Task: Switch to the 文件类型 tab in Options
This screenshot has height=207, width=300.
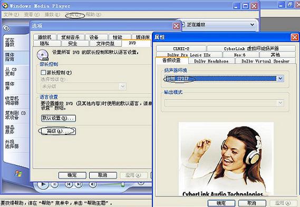Action: point(105,44)
